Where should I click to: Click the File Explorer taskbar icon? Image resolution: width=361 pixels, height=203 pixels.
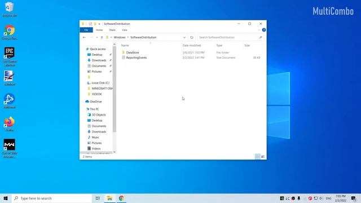(x=109, y=198)
